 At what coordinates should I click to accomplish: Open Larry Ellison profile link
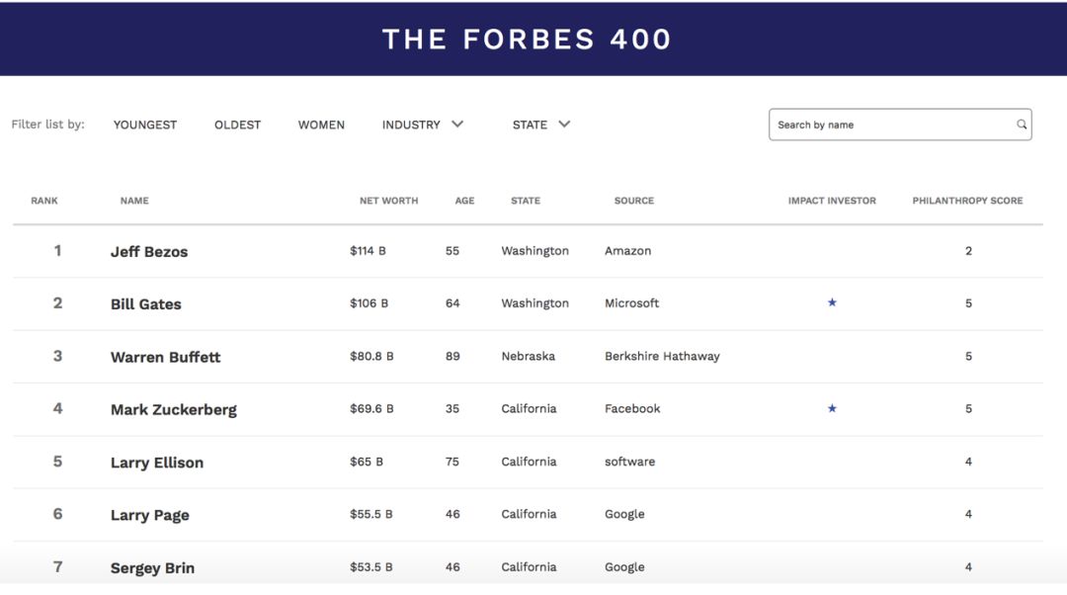(x=156, y=463)
